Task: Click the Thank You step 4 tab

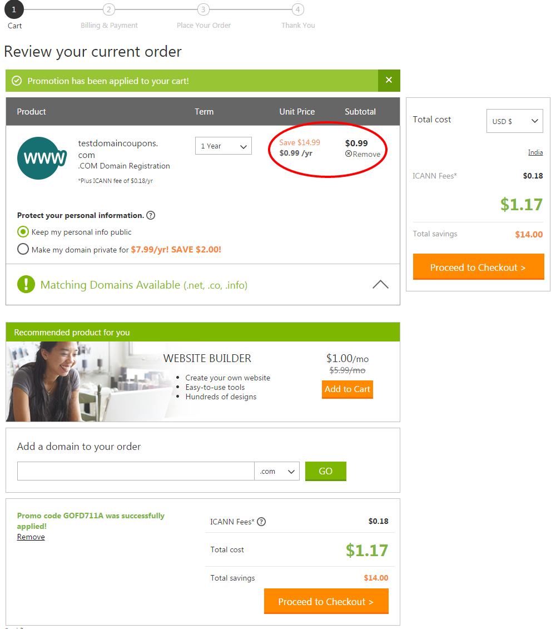Action: [x=298, y=16]
